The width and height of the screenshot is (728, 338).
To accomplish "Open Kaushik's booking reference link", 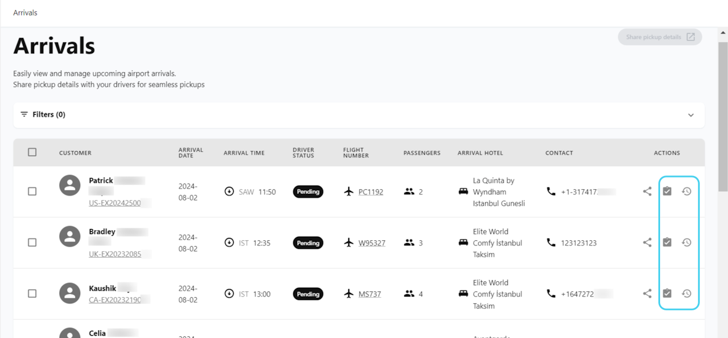I will coord(115,299).
